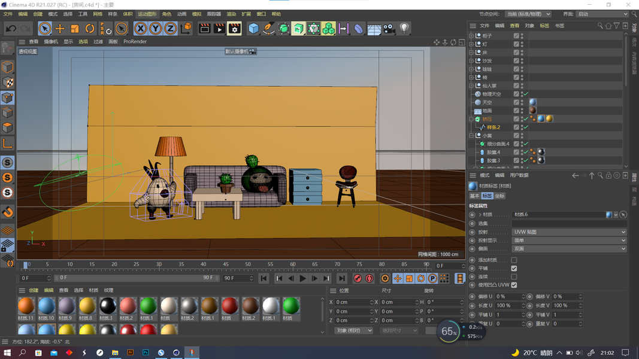Select the 材质.11 orange material ball
639x359 pixels.
(x=26, y=306)
